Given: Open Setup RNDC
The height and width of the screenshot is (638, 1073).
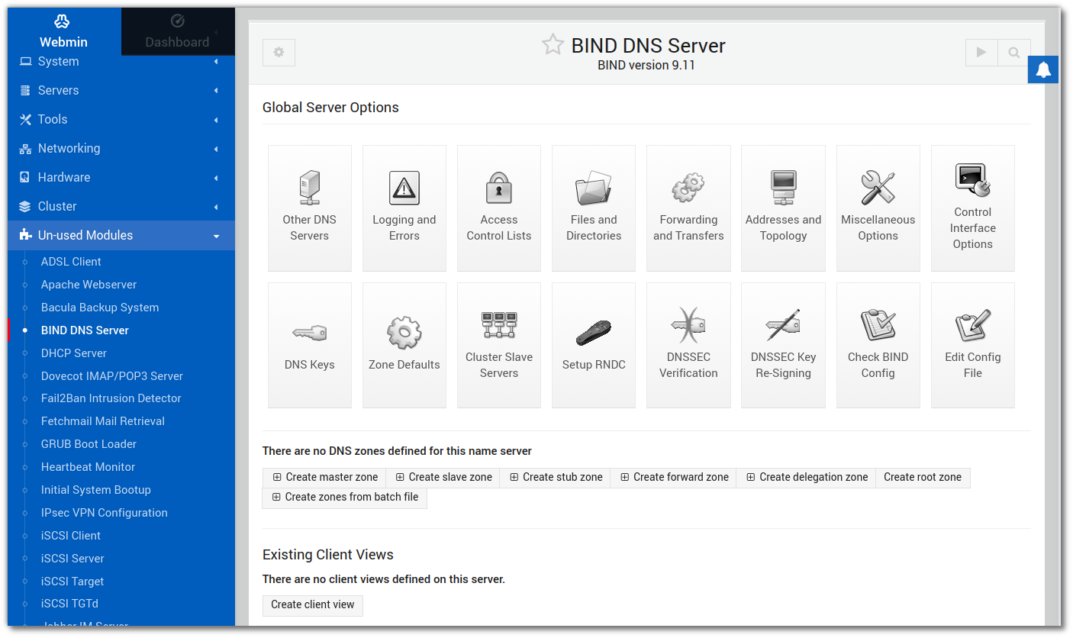Looking at the screenshot, I should [594, 345].
